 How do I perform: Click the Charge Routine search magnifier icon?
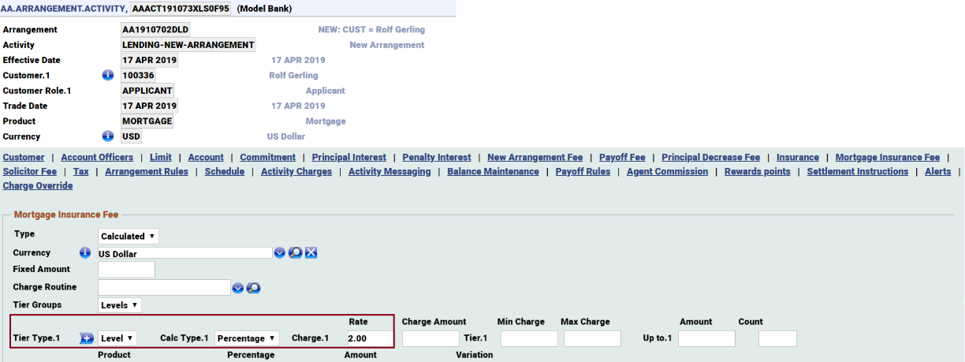click(253, 288)
